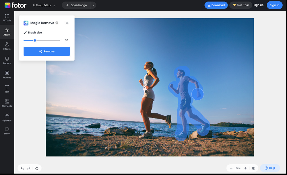Open the Text tool panel
The width and height of the screenshot is (287, 175).
pyautogui.click(x=7, y=89)
